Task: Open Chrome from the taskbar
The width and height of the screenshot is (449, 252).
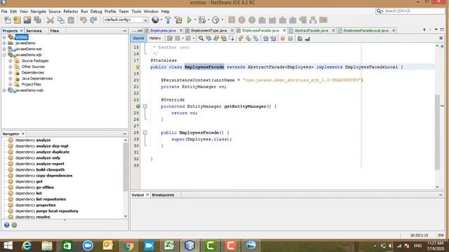Action: coord(128,246)
